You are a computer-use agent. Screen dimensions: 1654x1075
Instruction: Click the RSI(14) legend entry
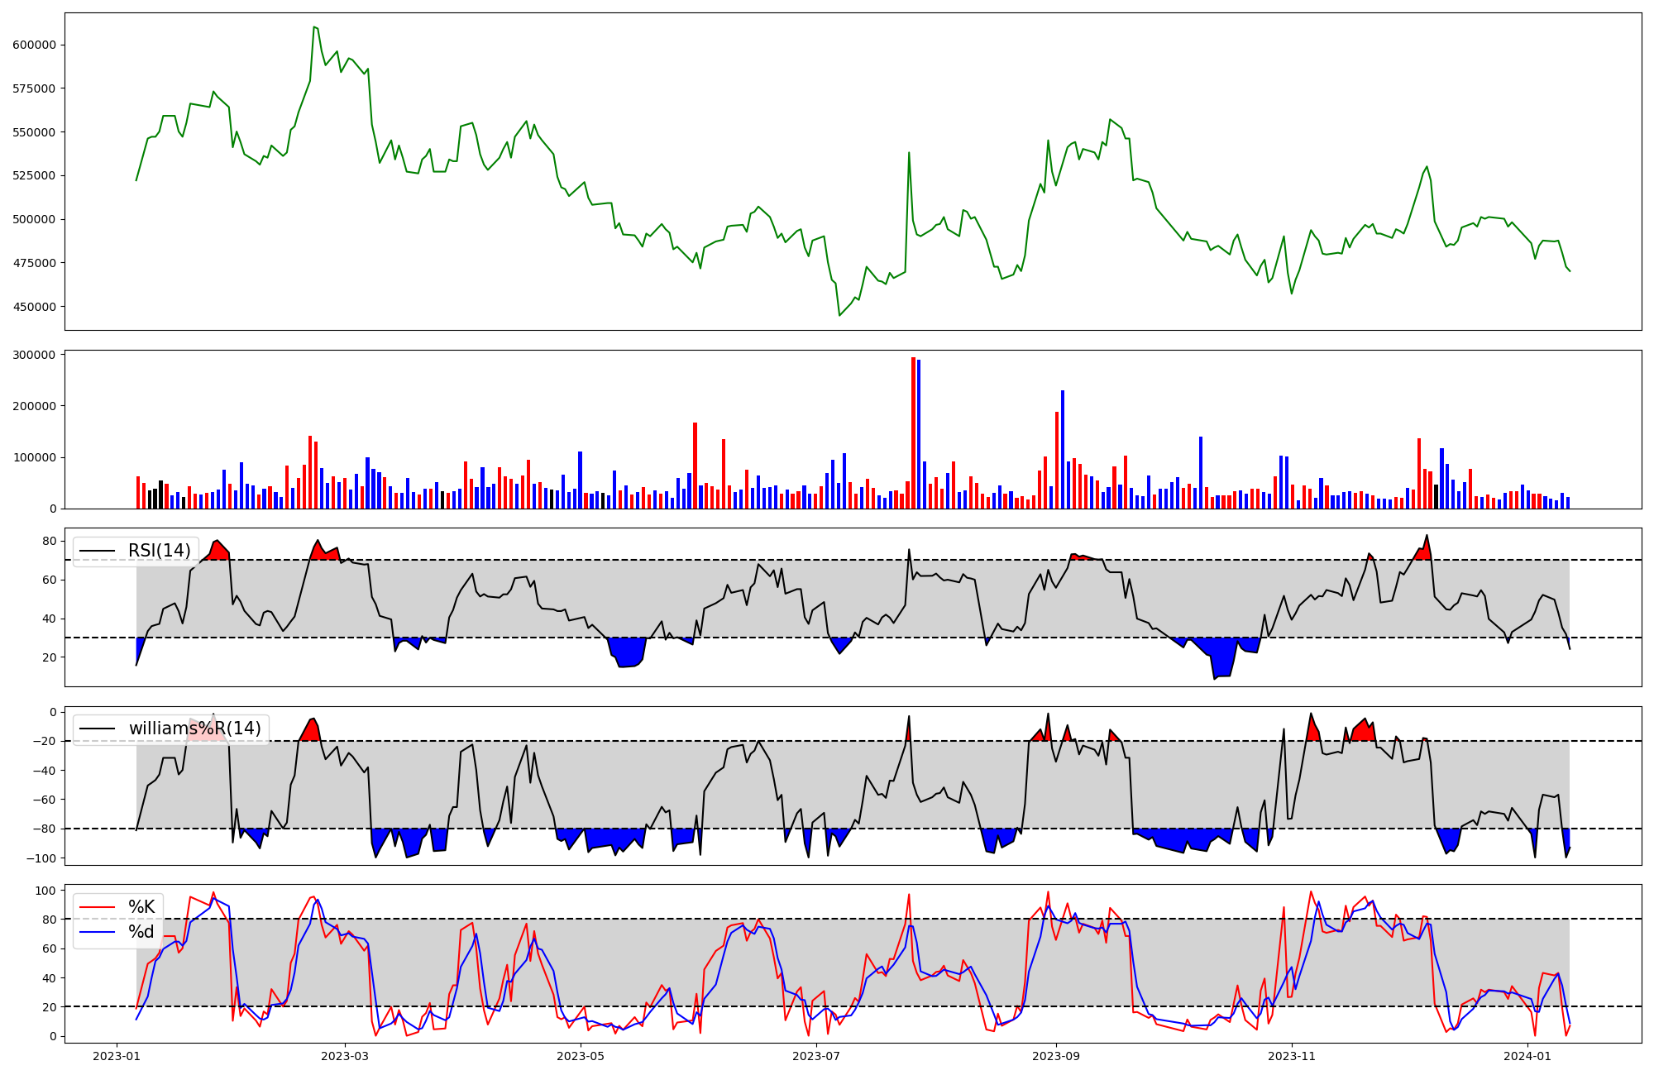[x=158, y=551]
